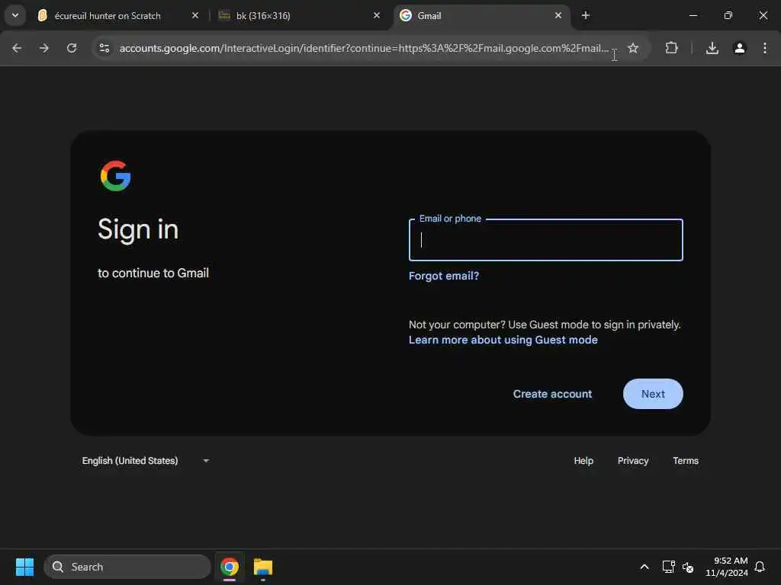The width and height of the screenshot is (781, 585).
Task: Open the Help link
Action: point(583,461)
